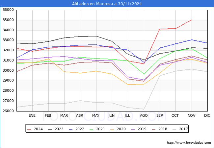Click the brown 2018 legend color swatch
214x148 pixels.
pos(154,129)
